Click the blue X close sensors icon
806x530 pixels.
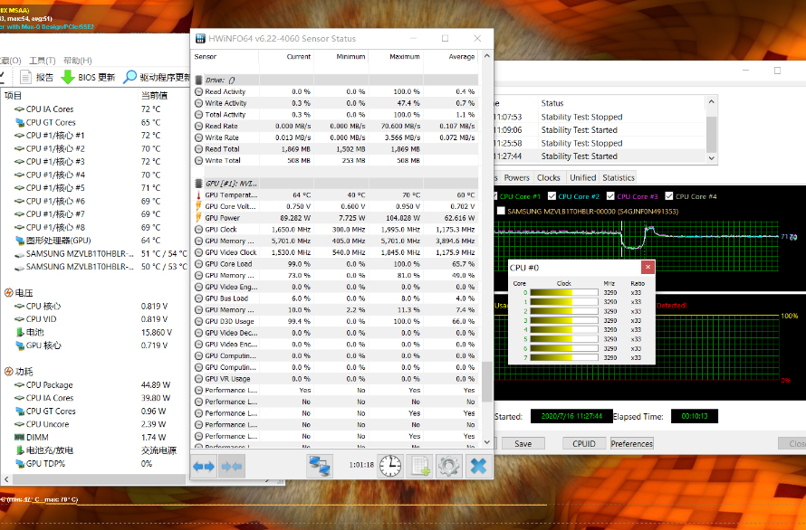pyautogui.click(x=478, y=467)
